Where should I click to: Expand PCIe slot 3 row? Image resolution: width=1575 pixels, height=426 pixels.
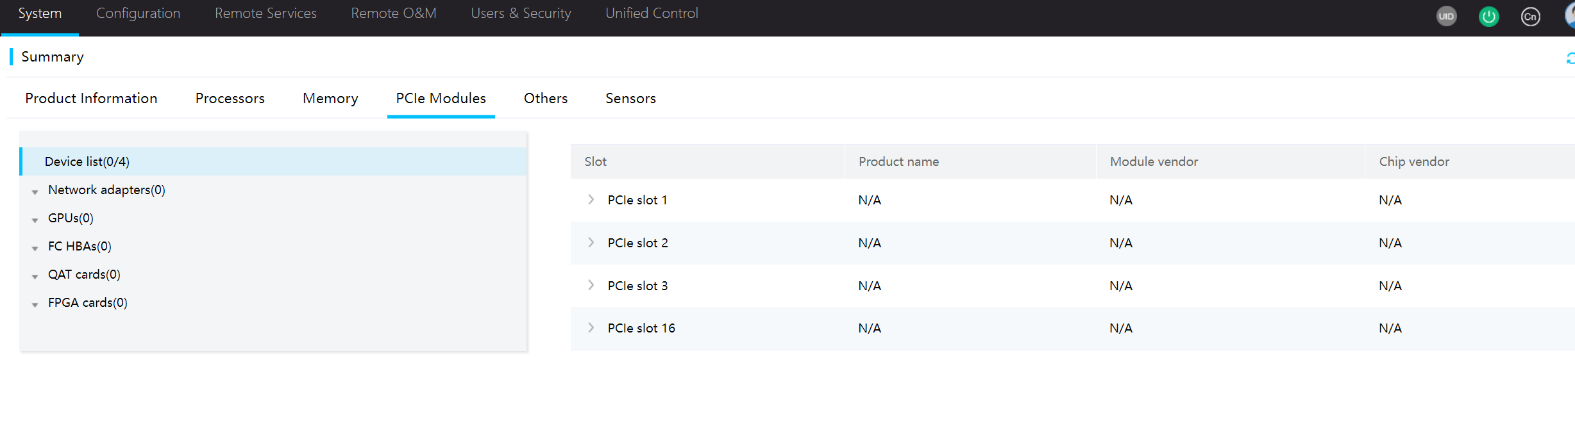click(591, 285)
